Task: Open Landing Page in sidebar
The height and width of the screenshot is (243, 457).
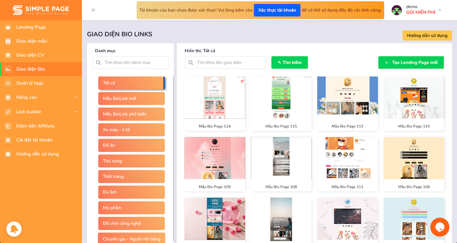Action: coord(41,27)
